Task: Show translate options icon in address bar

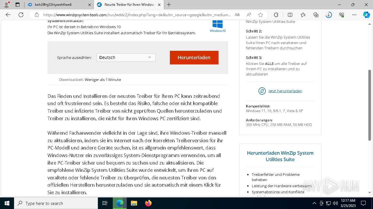Action: 237,15
